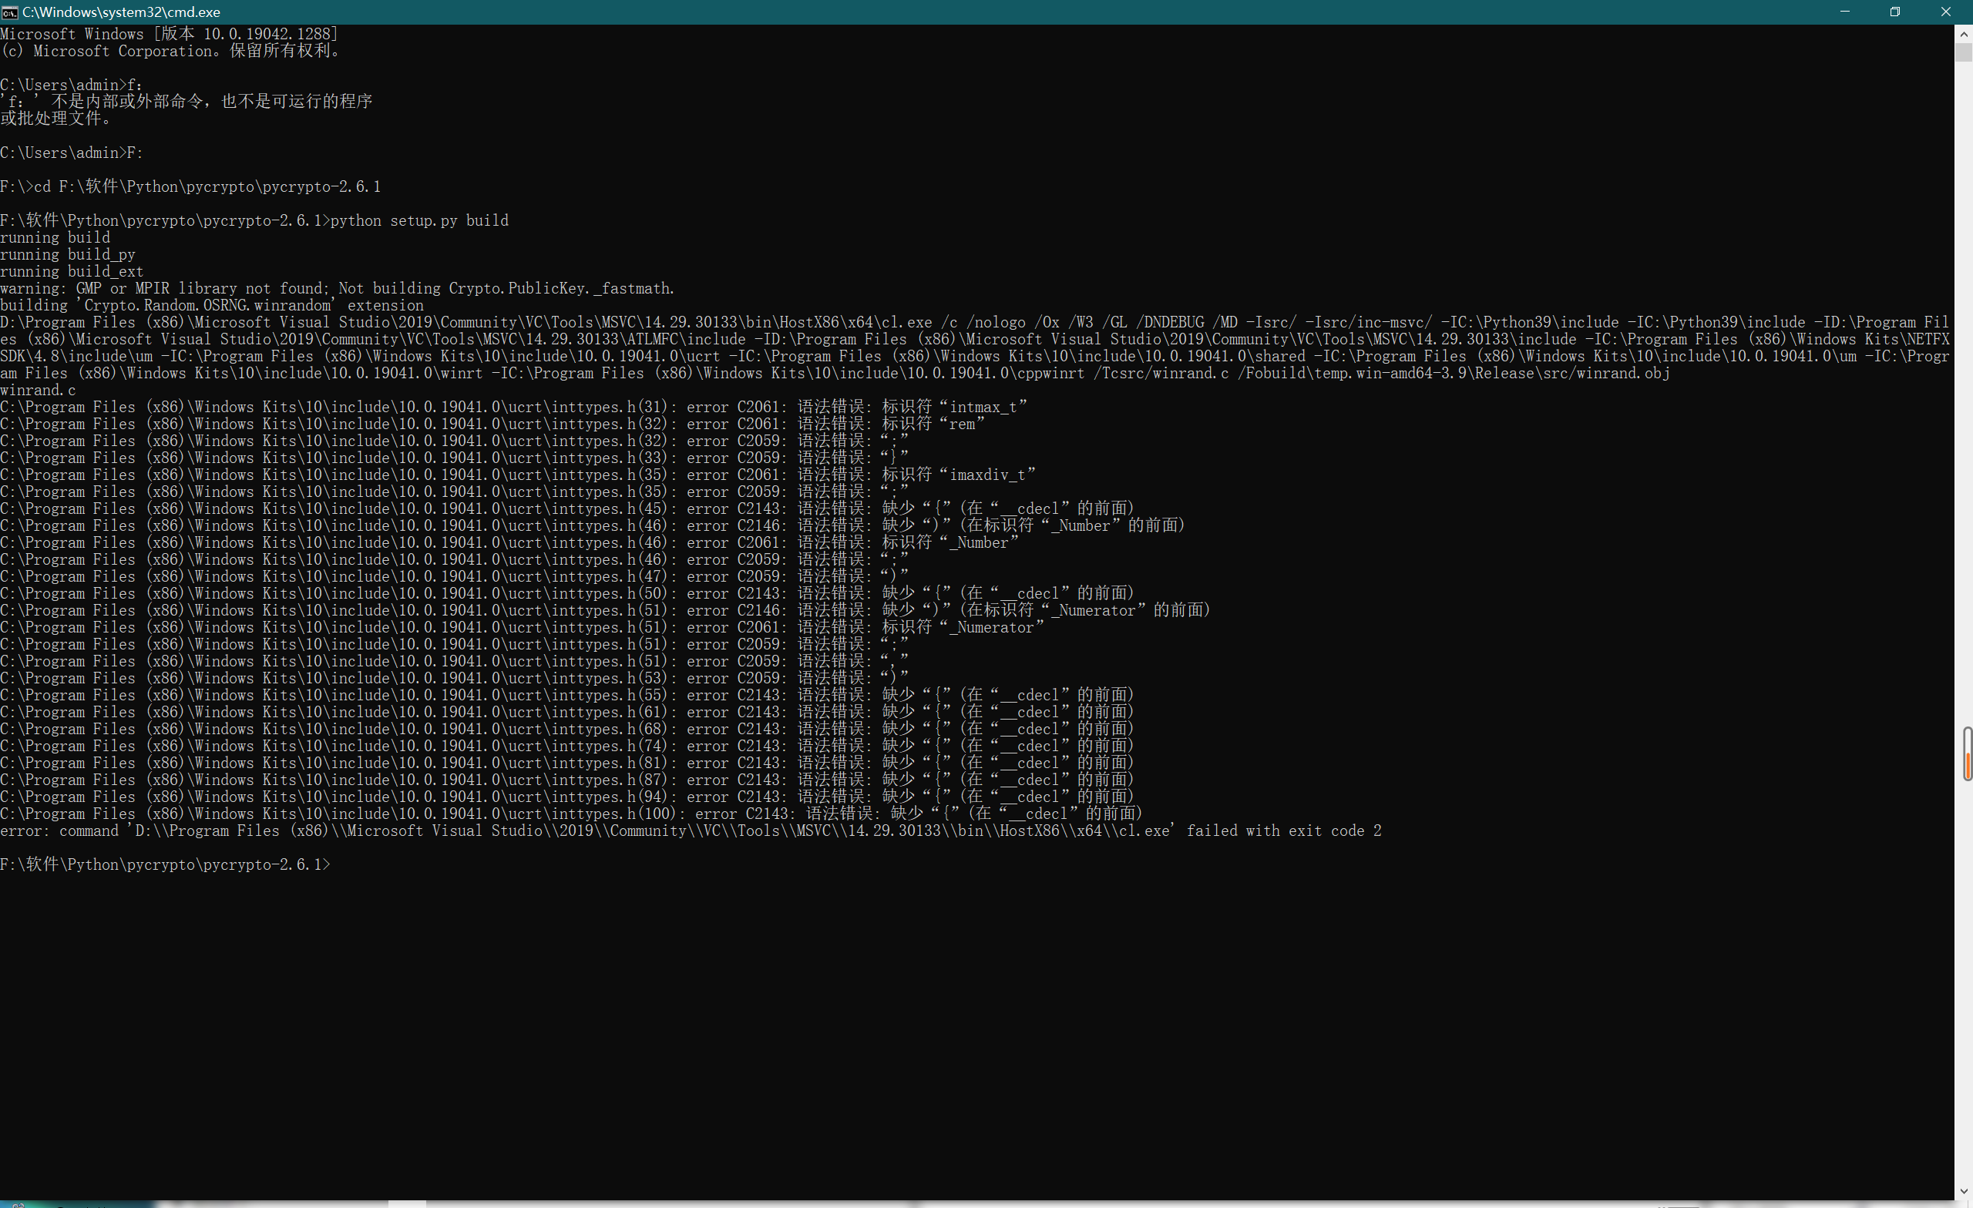Click the 'intmax_t' error C2061 line

point(513,407)
